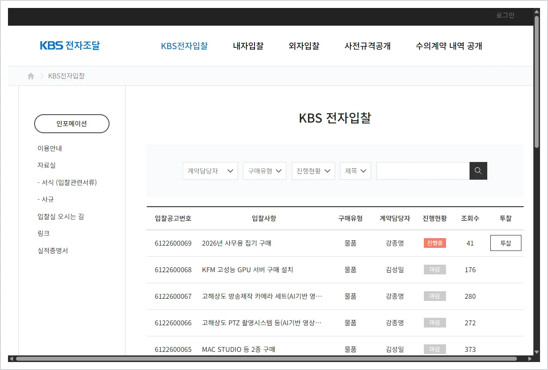Open the KBS전자입찰 top menu
The width and height of the screenshot is (548, 370).
(184, 46)
